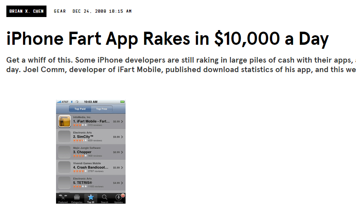
Task: Click row 5. TETRIS title
Action: click(83, 183)
